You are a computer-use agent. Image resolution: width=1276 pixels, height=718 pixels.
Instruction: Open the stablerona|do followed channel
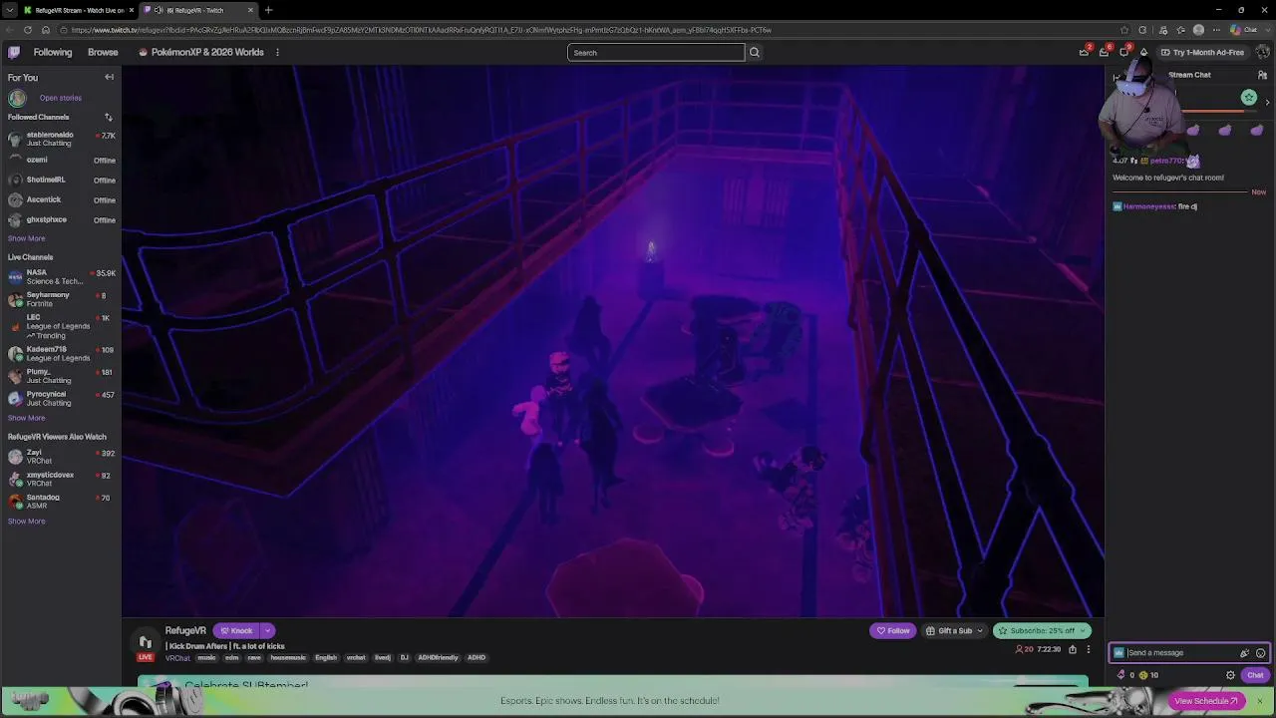[61, 139]
